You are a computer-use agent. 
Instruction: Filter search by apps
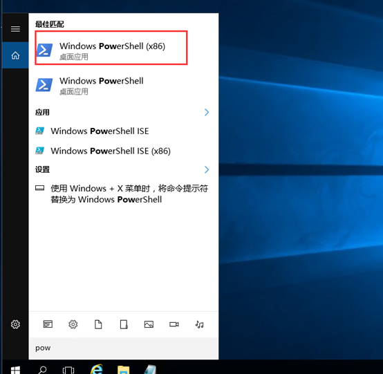(48, 324)
